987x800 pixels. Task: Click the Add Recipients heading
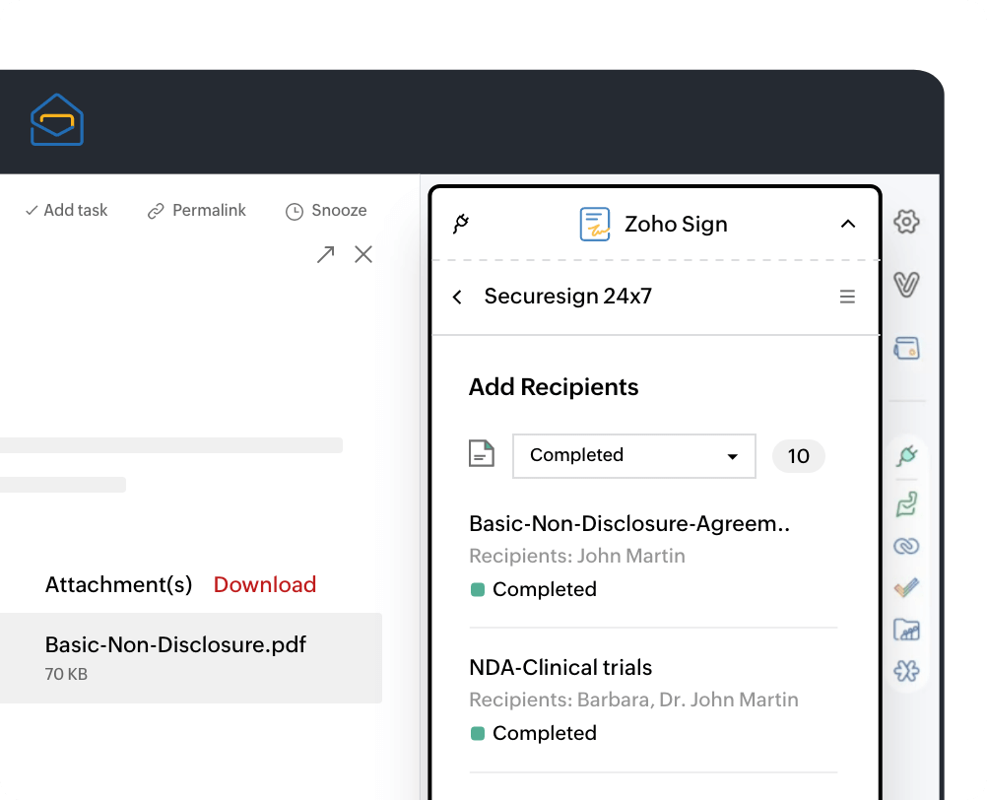554,386
